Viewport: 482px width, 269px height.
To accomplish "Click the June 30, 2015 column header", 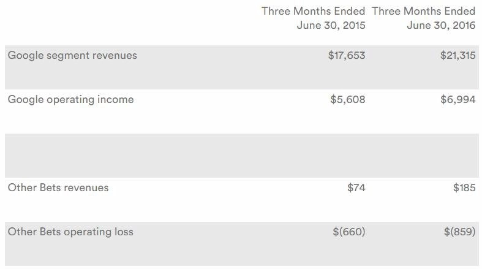I will [x=331, y=25].
